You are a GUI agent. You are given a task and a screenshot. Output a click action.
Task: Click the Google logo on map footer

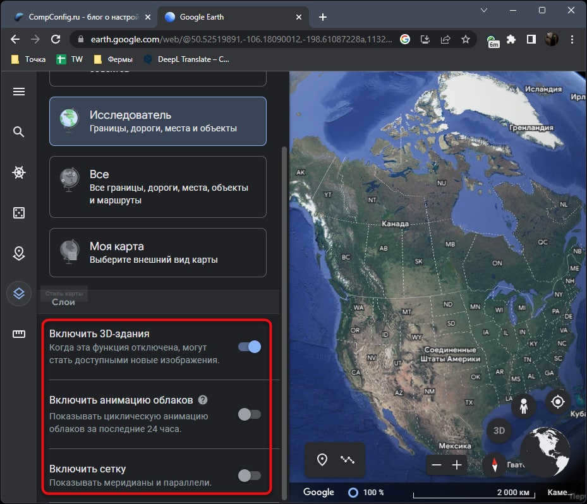click(318, 492)
